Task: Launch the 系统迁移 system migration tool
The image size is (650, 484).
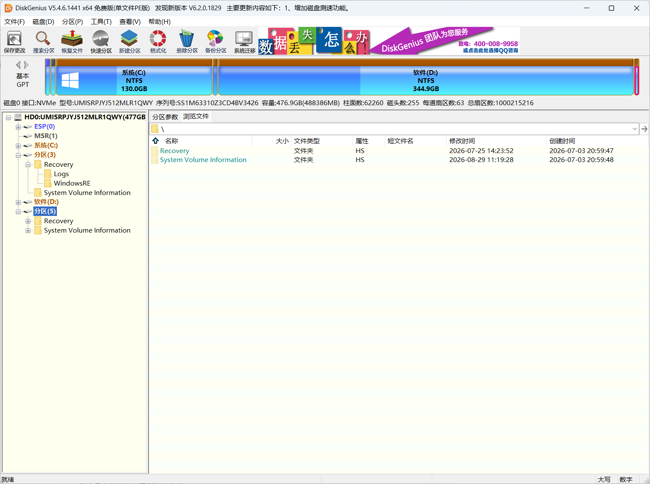Action: pos(244,42)
